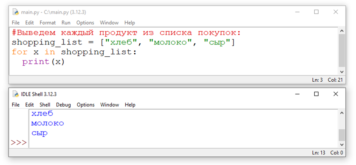The image size is (356, 165).
Task: Click the "хлеб" string in code
Action: click(121, 42)
